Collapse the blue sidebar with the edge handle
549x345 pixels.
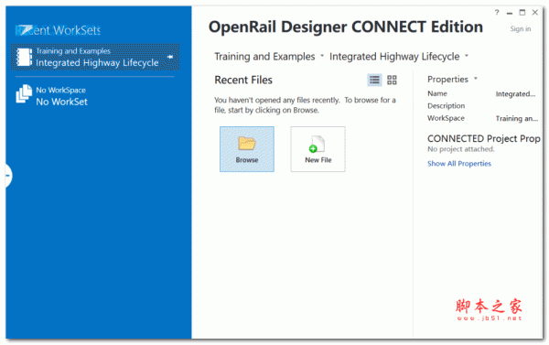click(x=8, y=176)
